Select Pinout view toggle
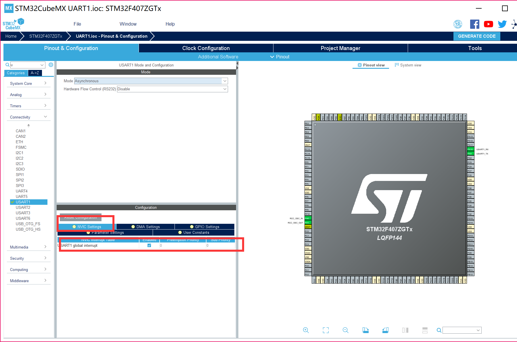The width and height of the screenshot is (517, 342). (x=371, y=65)
